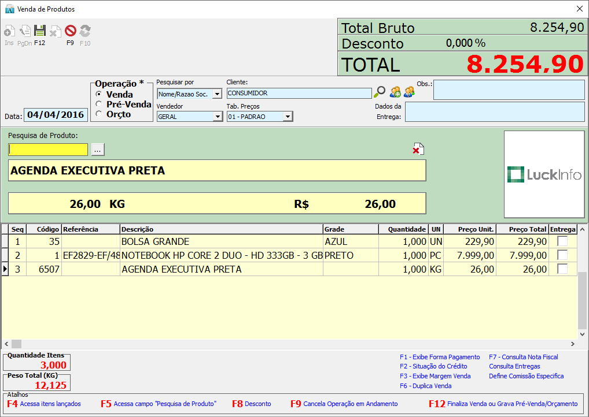Open F1 - Exibe Forma Pagamento link
Screen dimensions: 589x417
click(x=440, y=357)
